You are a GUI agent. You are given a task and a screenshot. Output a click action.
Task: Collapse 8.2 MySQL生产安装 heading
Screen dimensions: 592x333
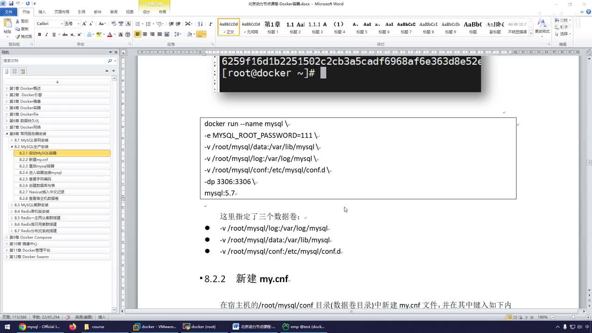pos(12,147)
